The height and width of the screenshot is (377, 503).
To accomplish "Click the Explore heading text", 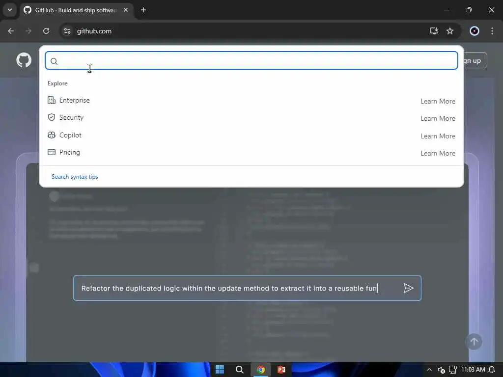I will [x=57, y=83].
